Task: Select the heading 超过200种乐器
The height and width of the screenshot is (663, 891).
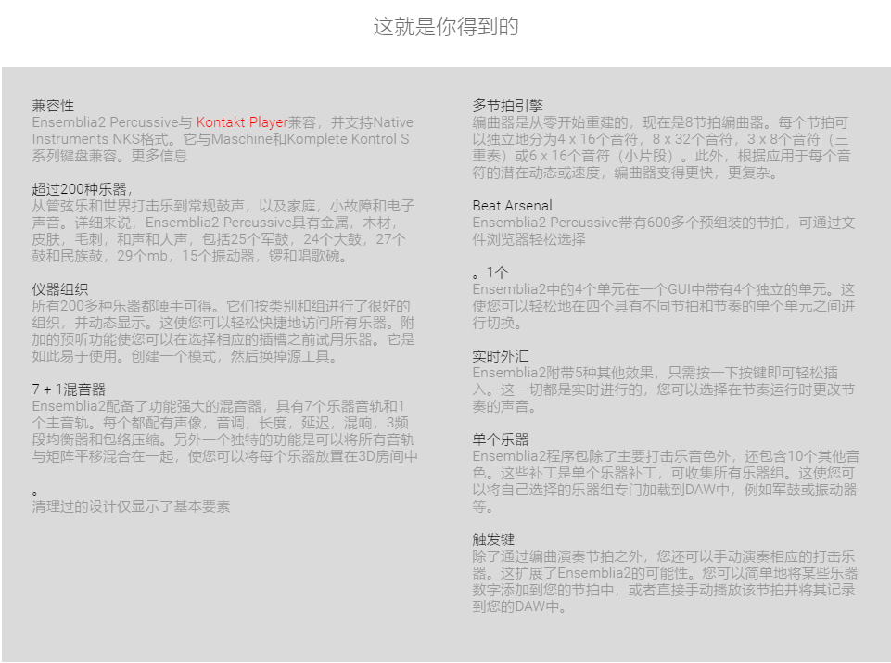Action: pyautogui.click(x=79, y=189)
